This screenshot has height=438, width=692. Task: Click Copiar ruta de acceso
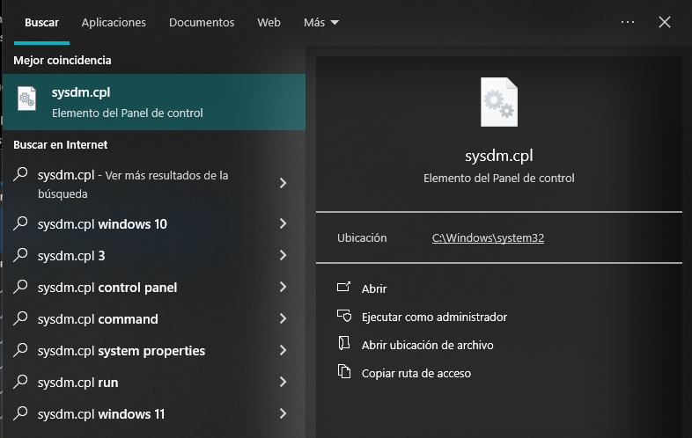tap(416, 373)
